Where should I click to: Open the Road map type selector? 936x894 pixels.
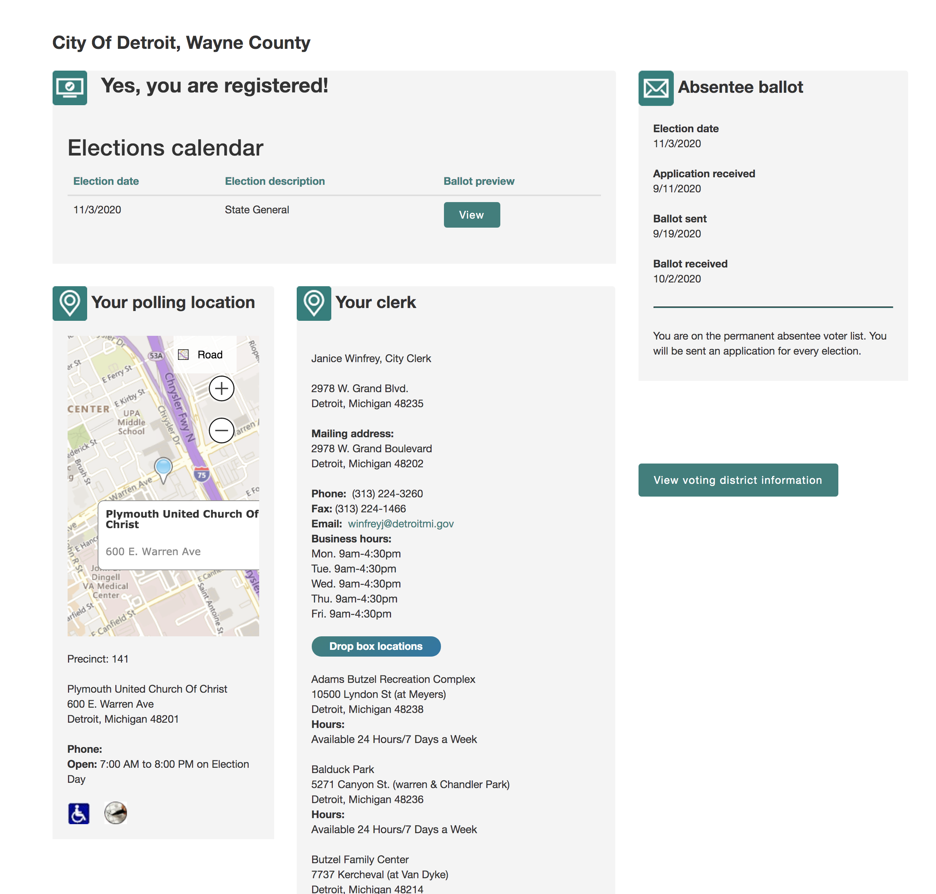tap(201, 355)
